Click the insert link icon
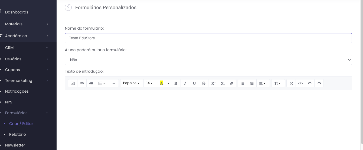 tap(82, 83)
